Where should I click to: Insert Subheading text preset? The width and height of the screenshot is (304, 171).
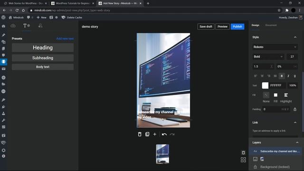click(x=43, y=58)
